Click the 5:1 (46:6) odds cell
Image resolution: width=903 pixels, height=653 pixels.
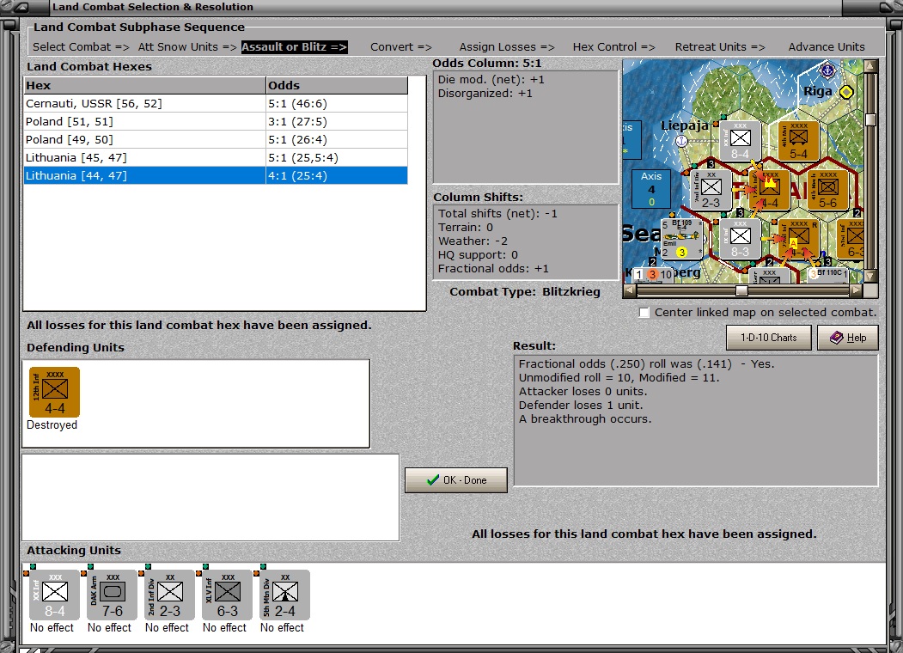[x=337, y=104]
